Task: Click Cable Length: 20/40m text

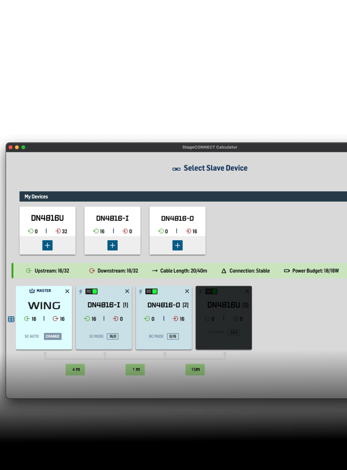Action: [x=184, y=271]
